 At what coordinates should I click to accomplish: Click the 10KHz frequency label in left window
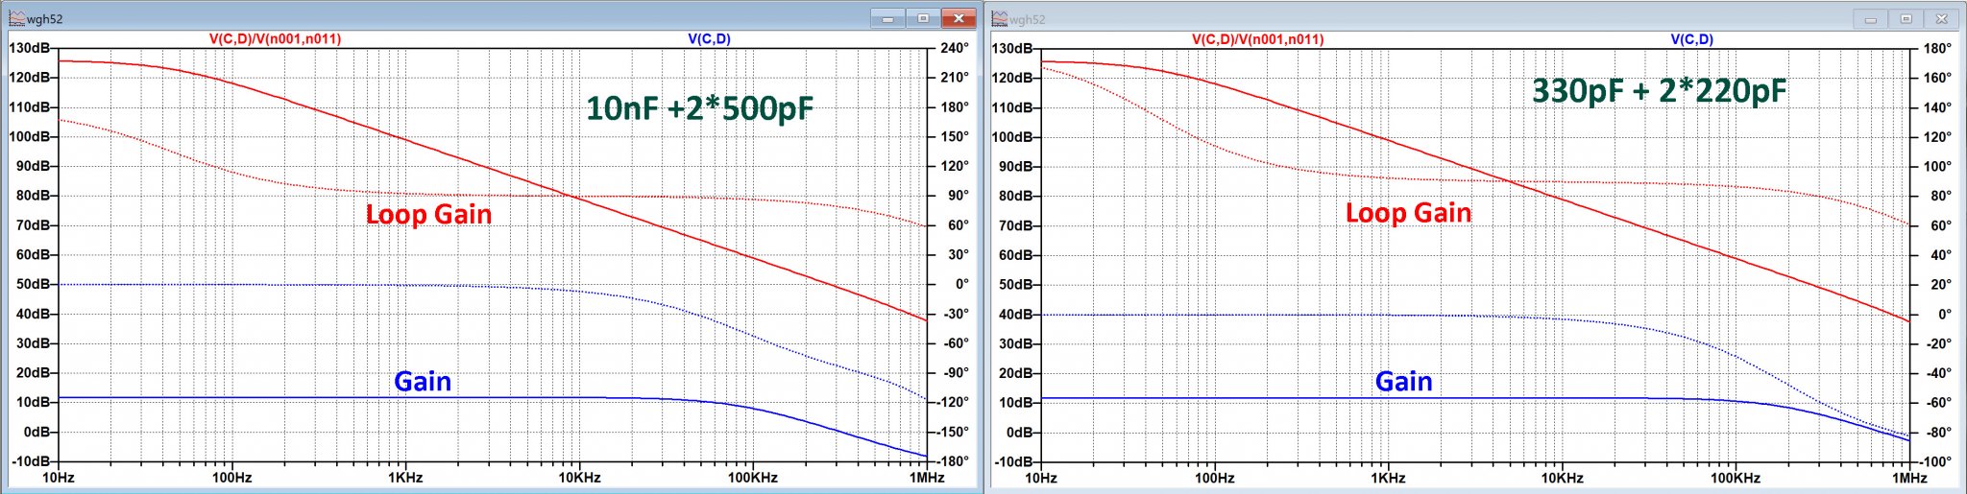point(579,478)
